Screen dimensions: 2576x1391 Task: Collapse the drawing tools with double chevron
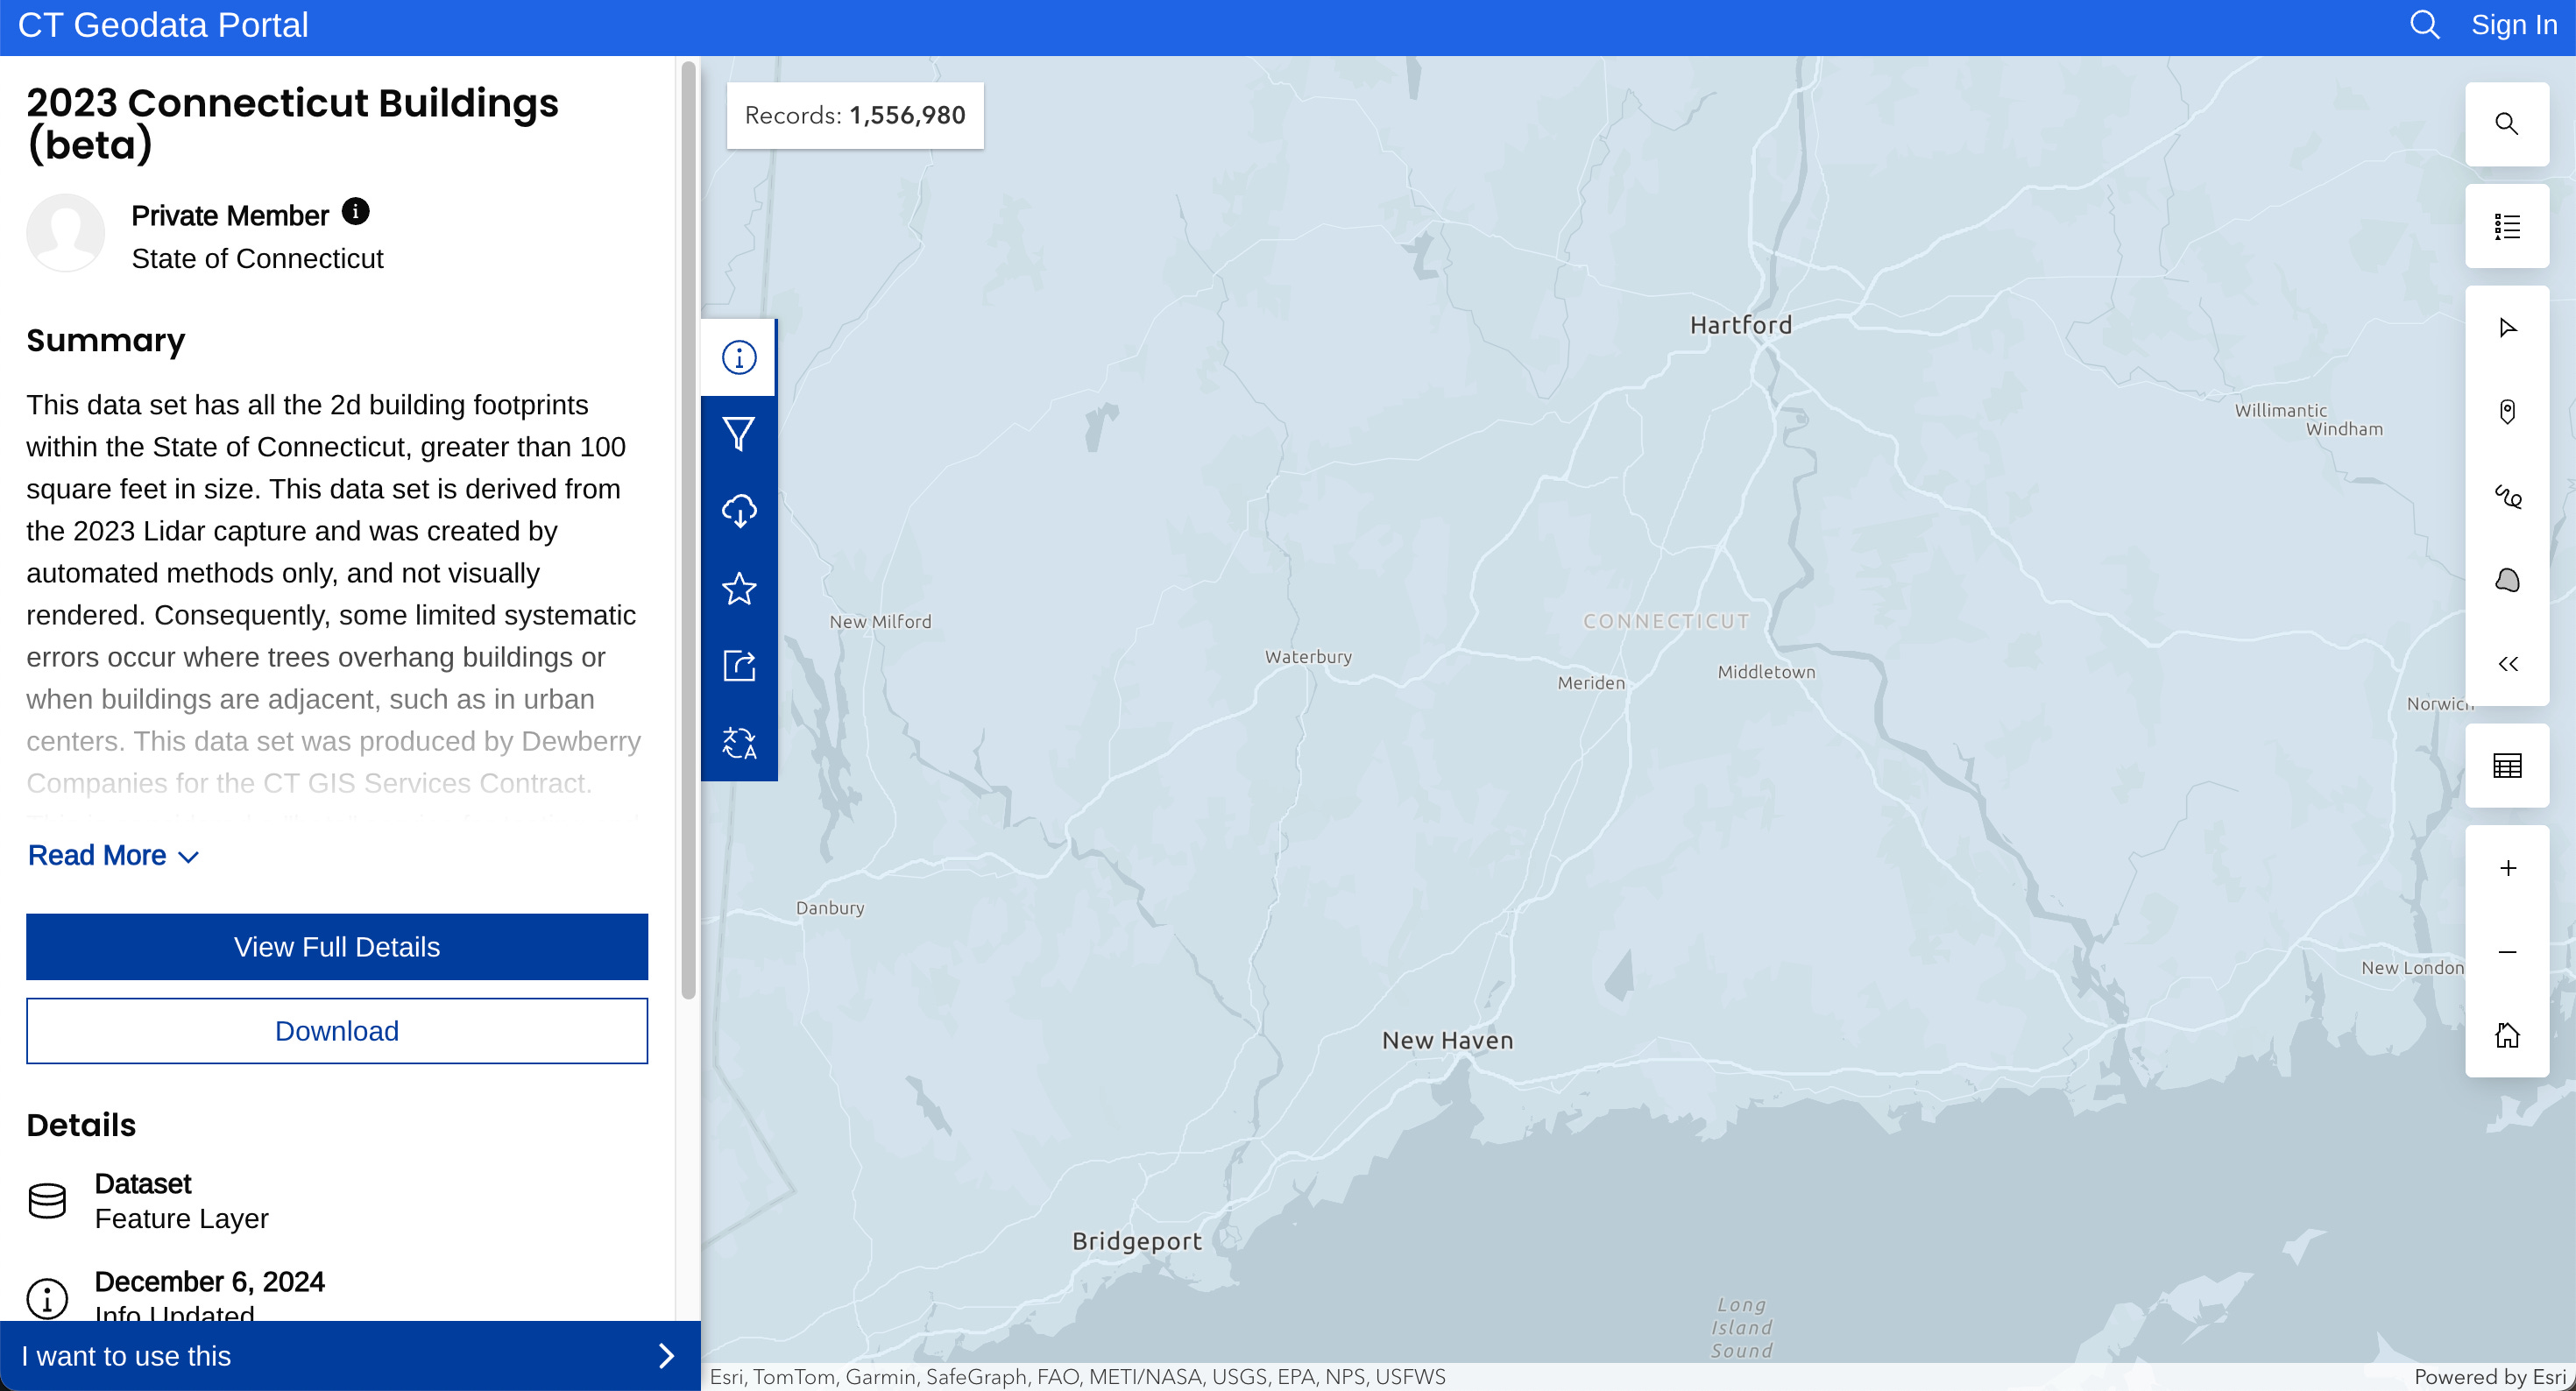click(x=2506, y=664)
